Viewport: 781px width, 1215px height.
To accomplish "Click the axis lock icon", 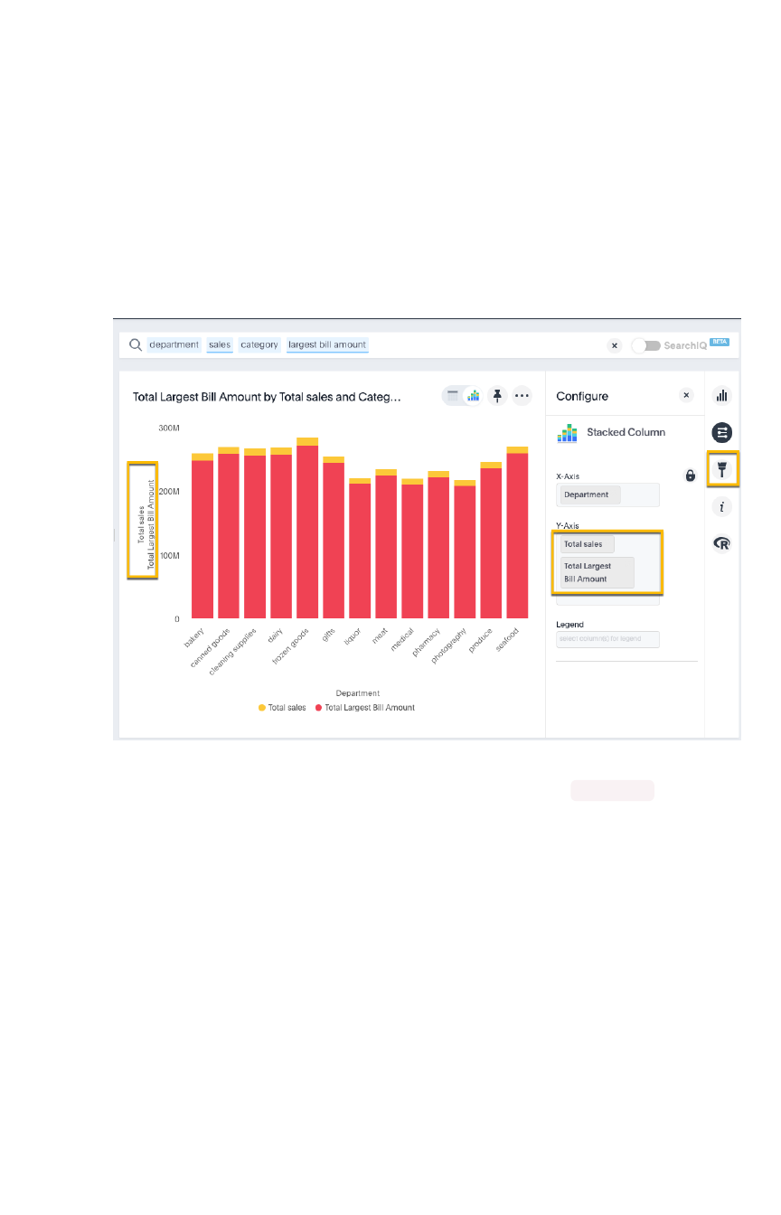I will 691,476.
